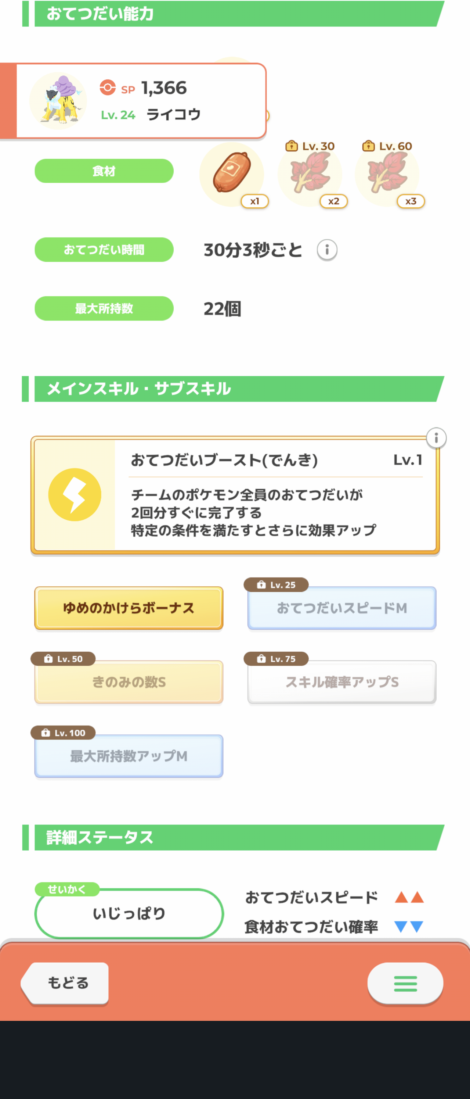Tap the locked Lv. 60 ingredient icon
The width and height of the screenshot is (470, 1099).
[x=387, y=174]
